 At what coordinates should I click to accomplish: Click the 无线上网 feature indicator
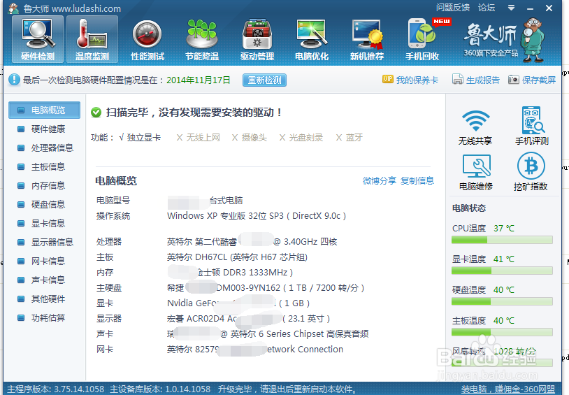point(198,138)
